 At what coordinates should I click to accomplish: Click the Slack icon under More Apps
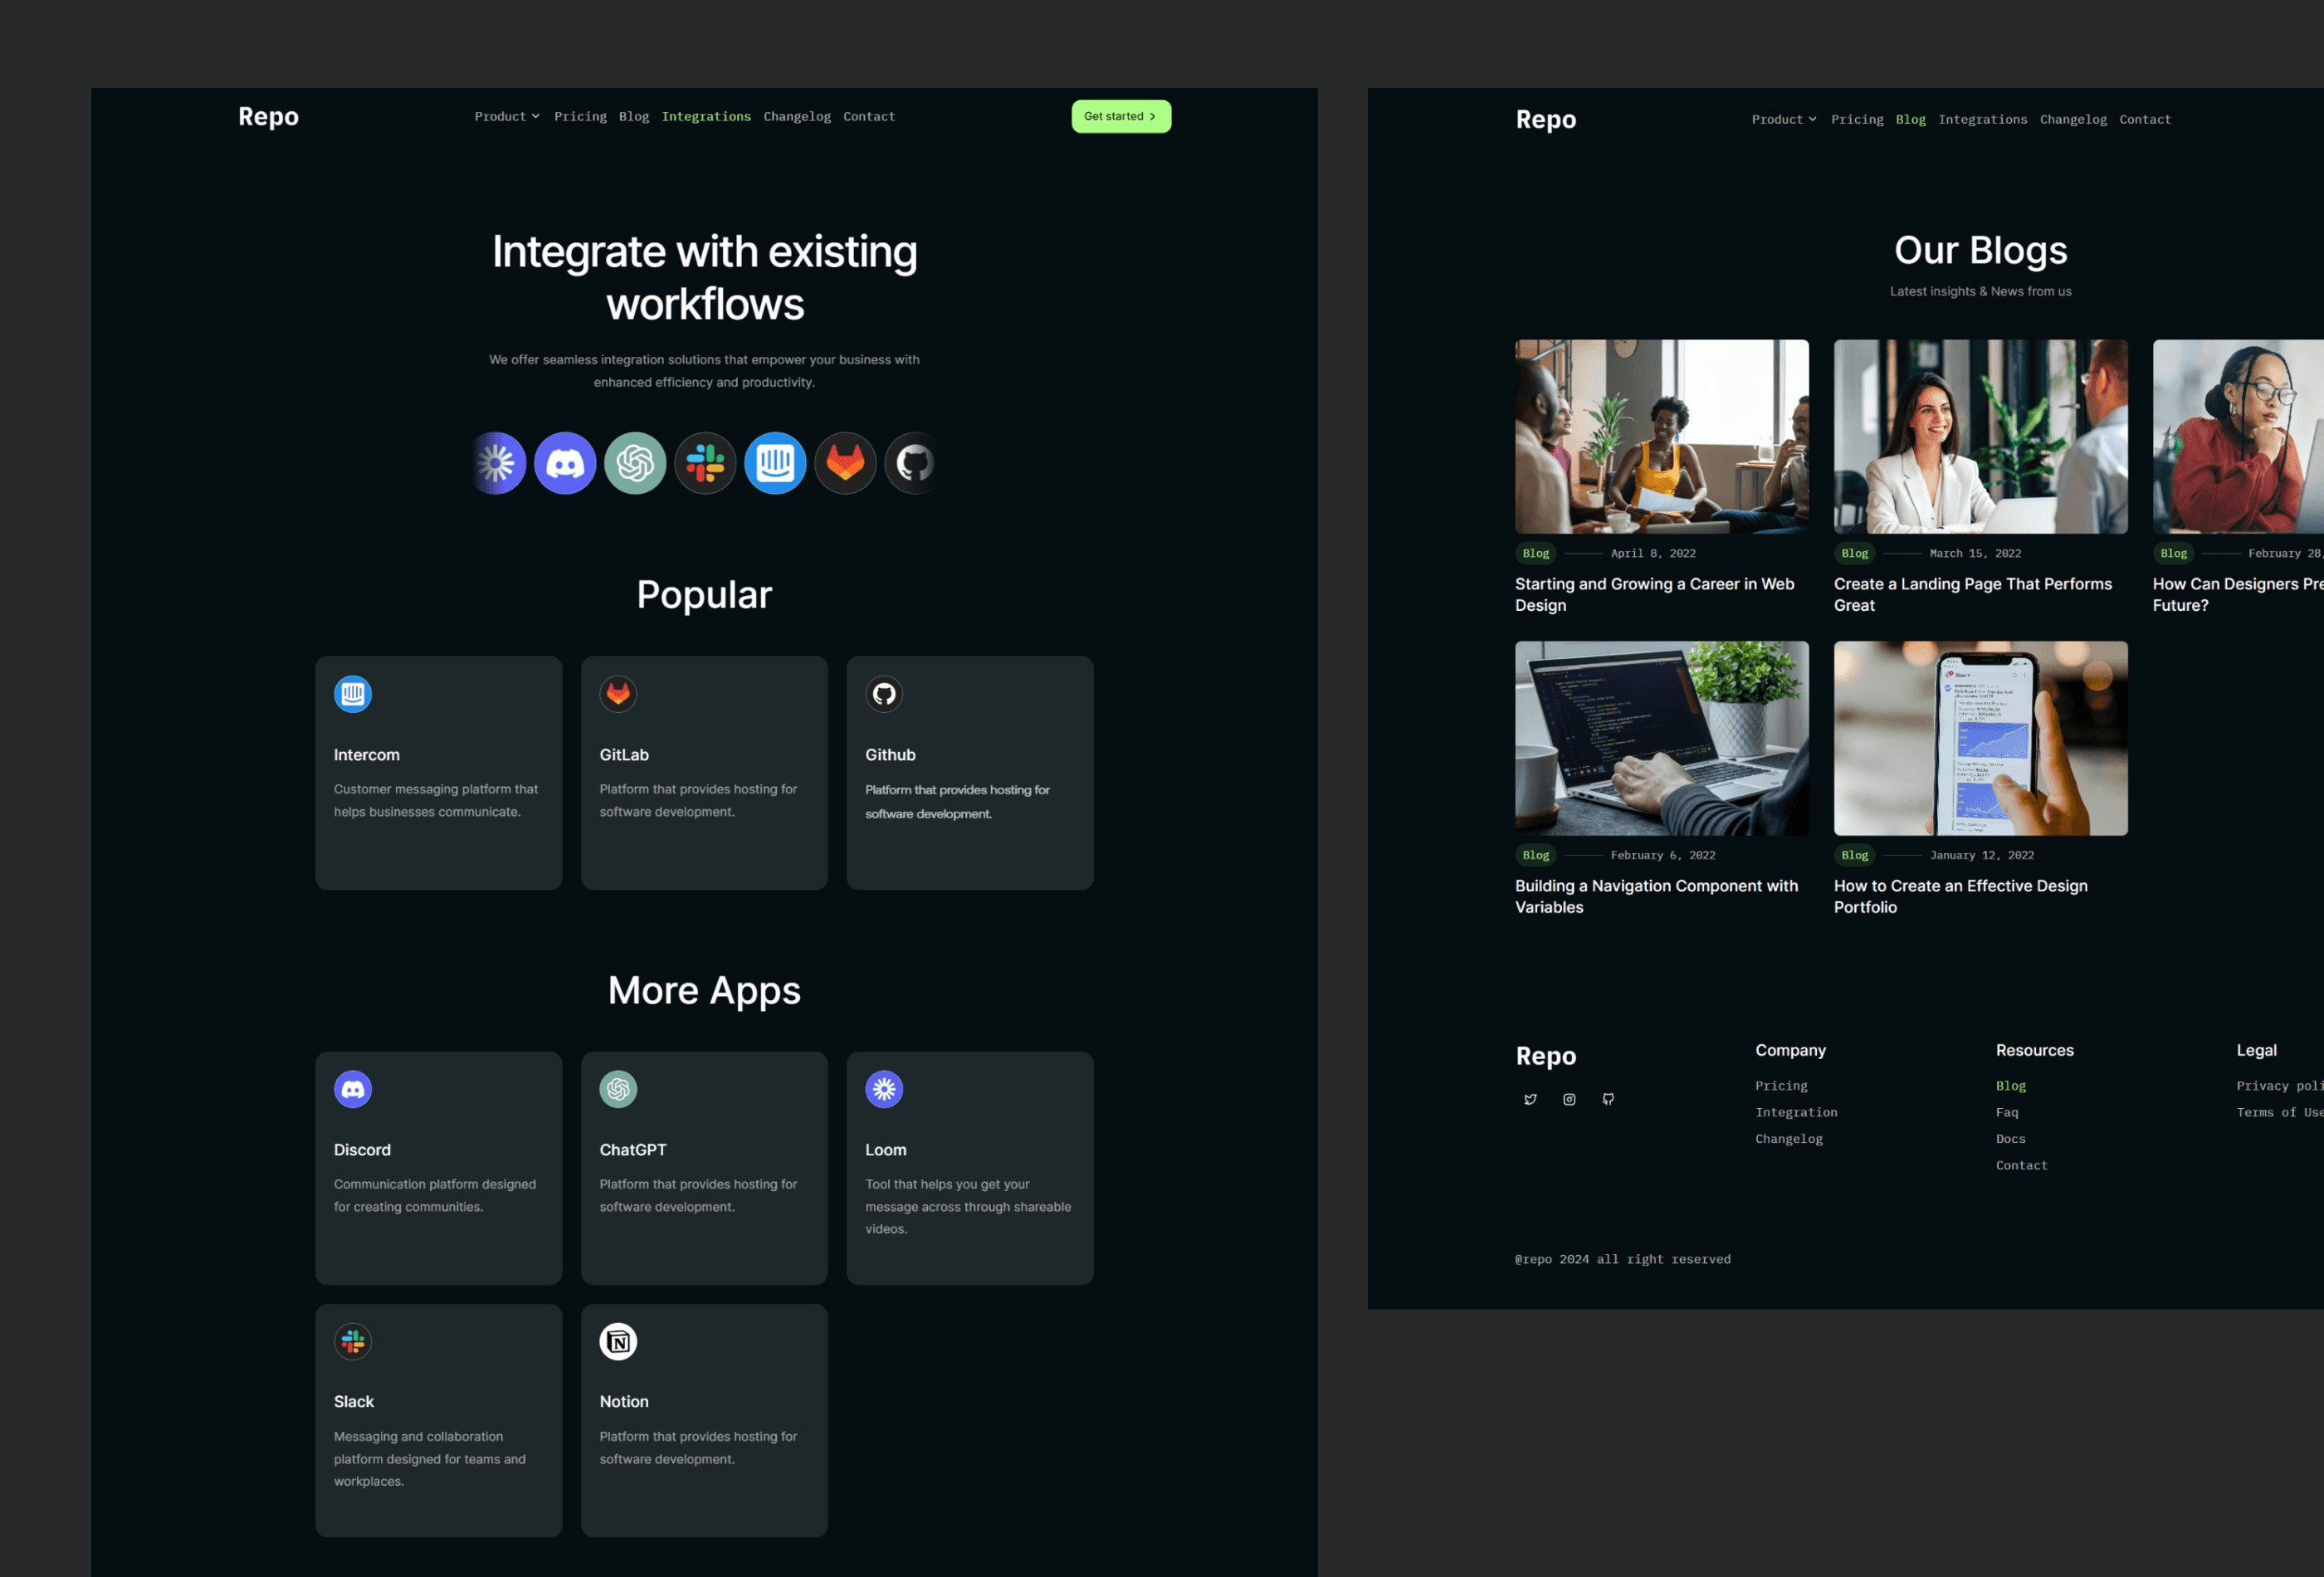click(x=352, y=1341)
